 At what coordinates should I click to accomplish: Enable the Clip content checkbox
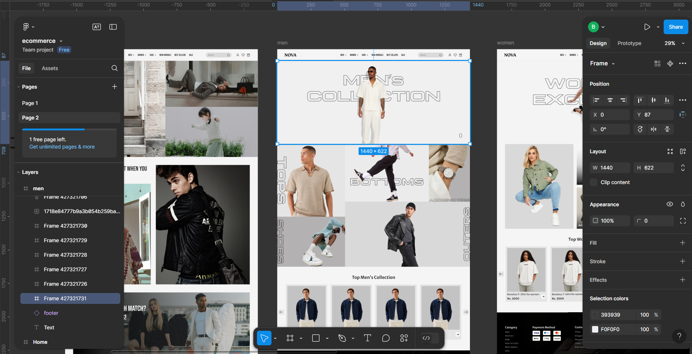point(593,182)
